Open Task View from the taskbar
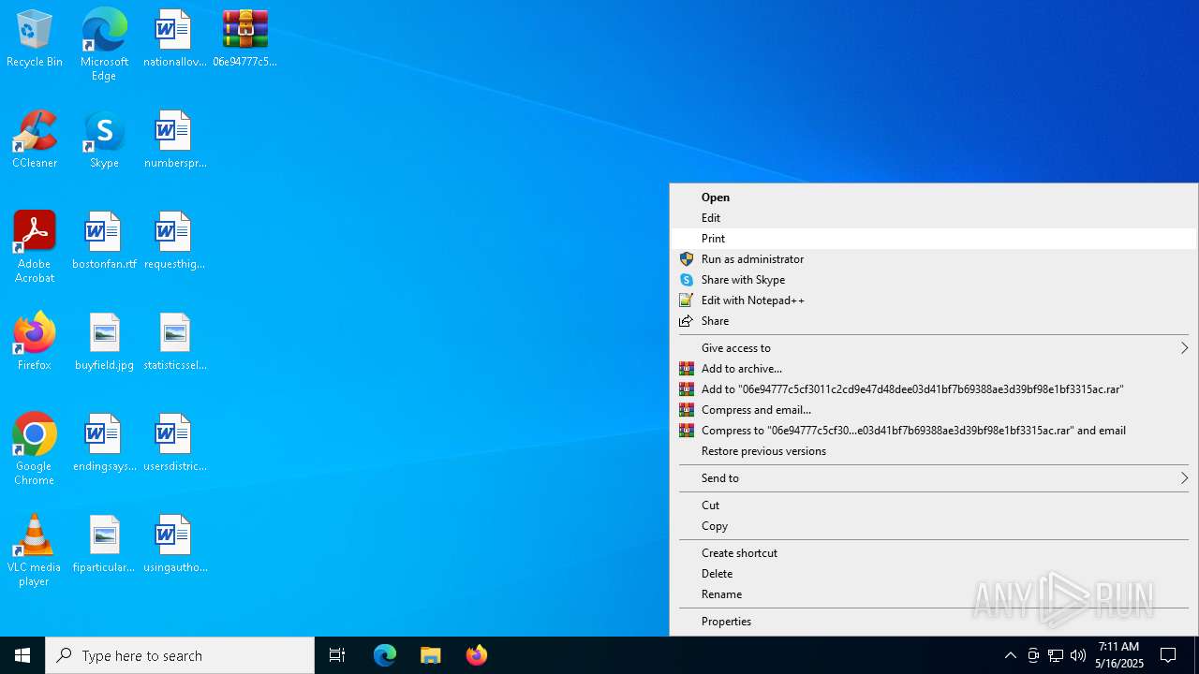Screen dimensions: 1199x674 [x=337, y=655]
